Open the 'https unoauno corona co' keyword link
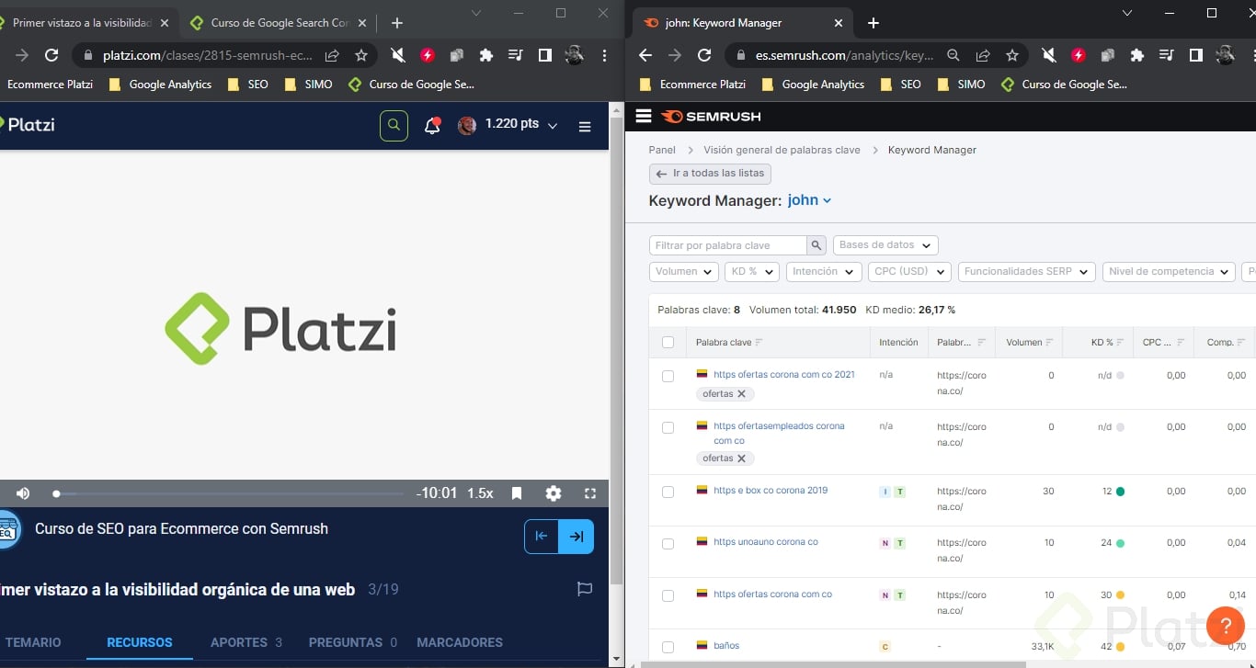 (766, 542)
